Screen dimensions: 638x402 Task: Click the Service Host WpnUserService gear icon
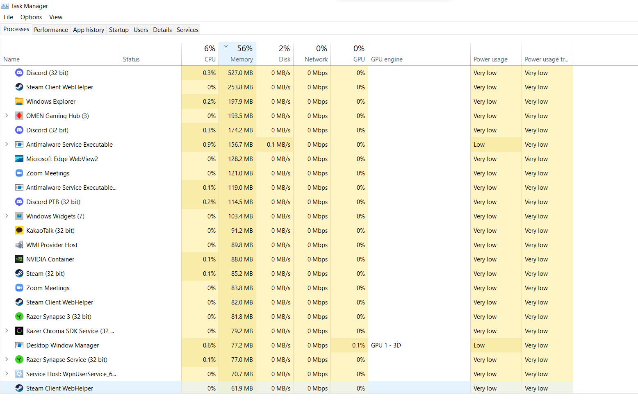[19, 374]
